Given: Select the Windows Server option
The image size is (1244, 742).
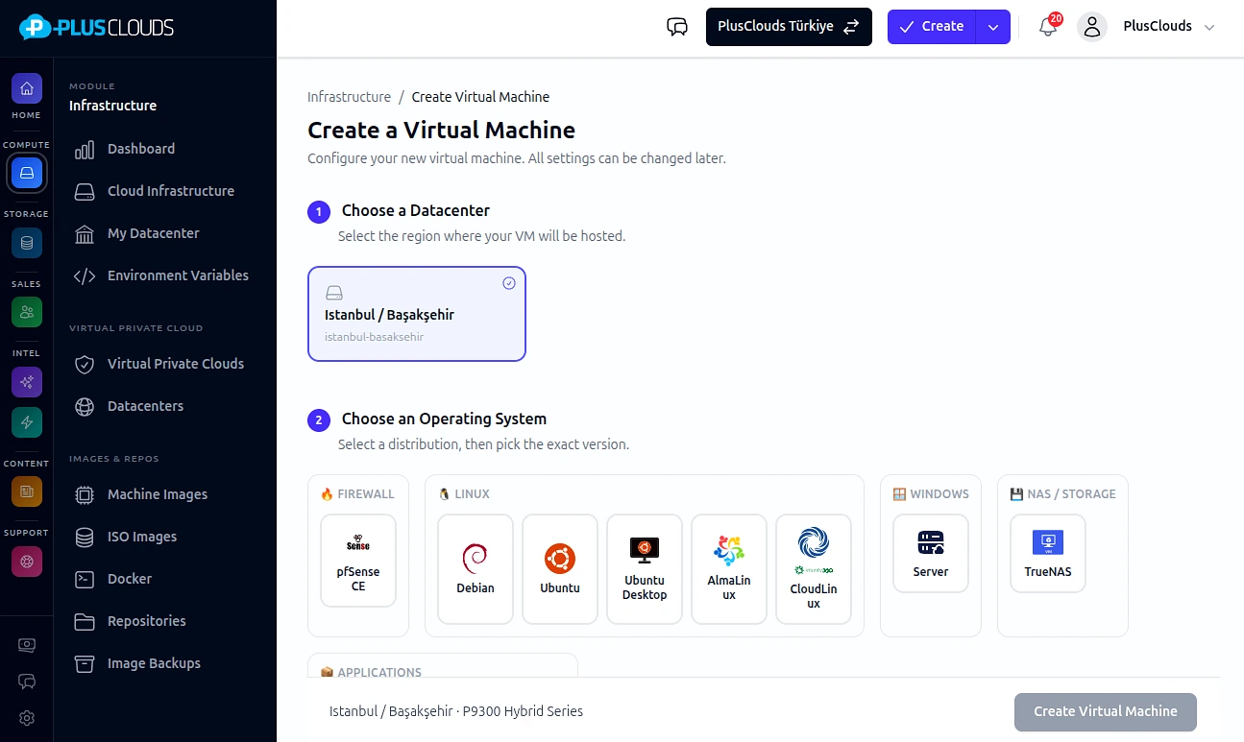Looking at the screenshot, I should 931,553.
